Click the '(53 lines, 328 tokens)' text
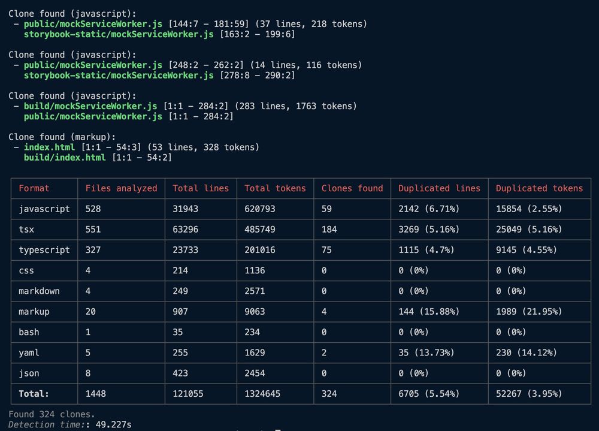This screenshot has width=599, height=431. pos(203,147)
